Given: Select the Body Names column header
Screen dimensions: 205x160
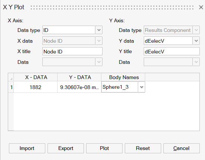Looking at the screenshot, I should 123,77.
